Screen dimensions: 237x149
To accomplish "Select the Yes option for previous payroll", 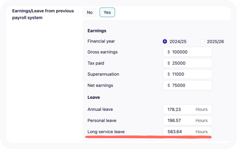I will pyautogui.click(x=107, y=12).
